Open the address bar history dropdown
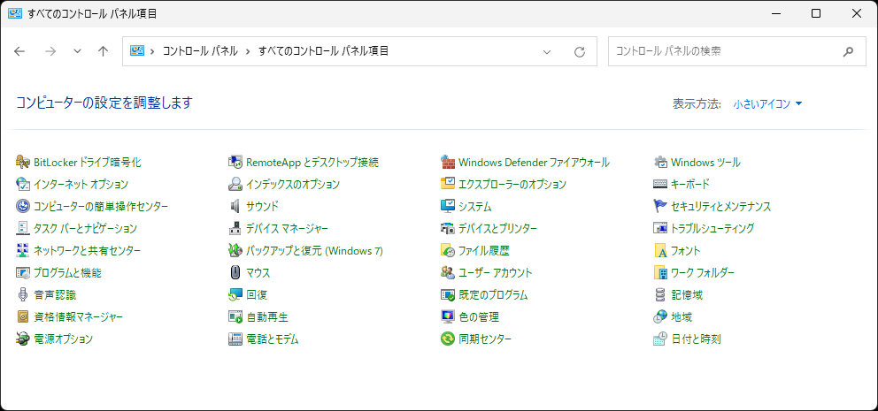878x411 pixels. pos(547,51)
